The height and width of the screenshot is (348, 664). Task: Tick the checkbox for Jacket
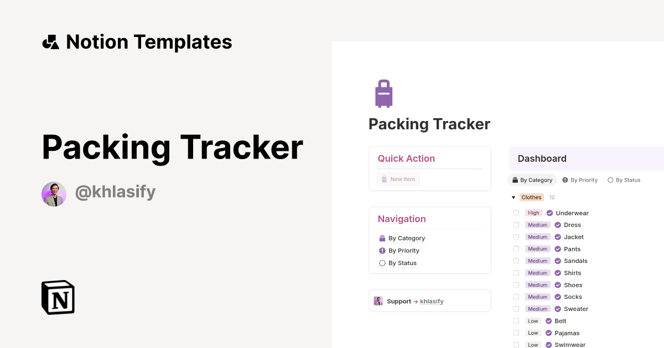(516, 237)
